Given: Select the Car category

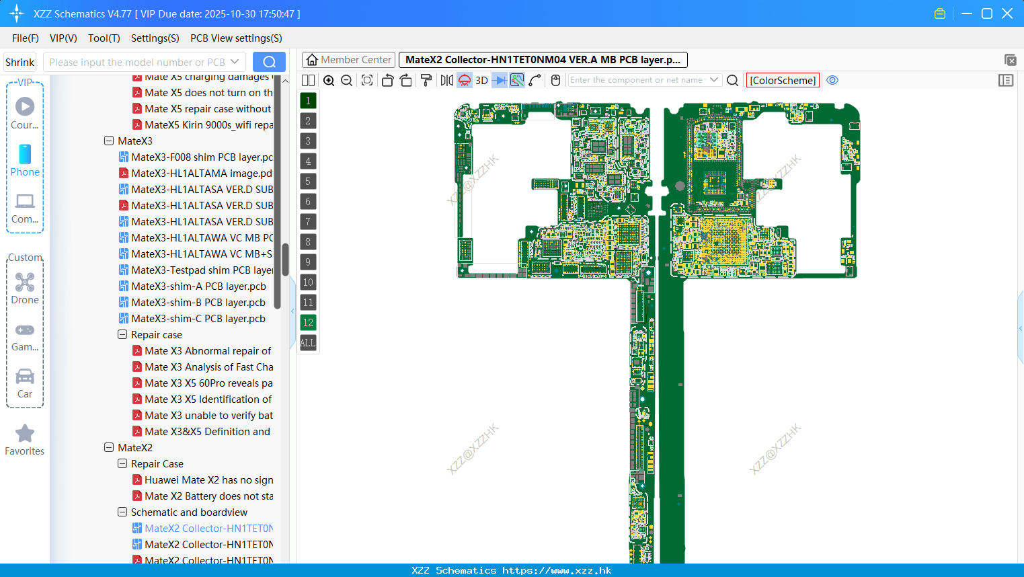Looking at the screenshot, I should (x=25, y=383).
